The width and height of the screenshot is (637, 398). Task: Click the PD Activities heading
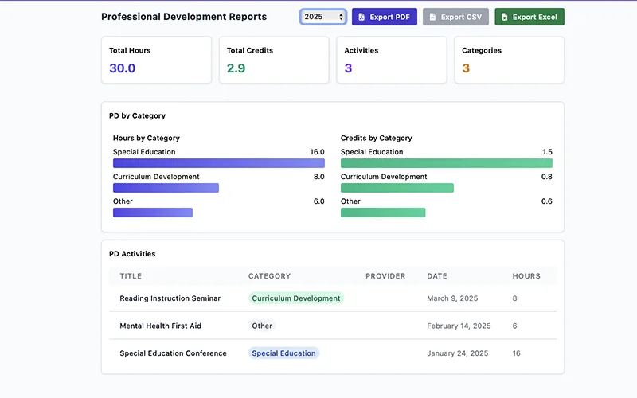click(x=132, y=254)
